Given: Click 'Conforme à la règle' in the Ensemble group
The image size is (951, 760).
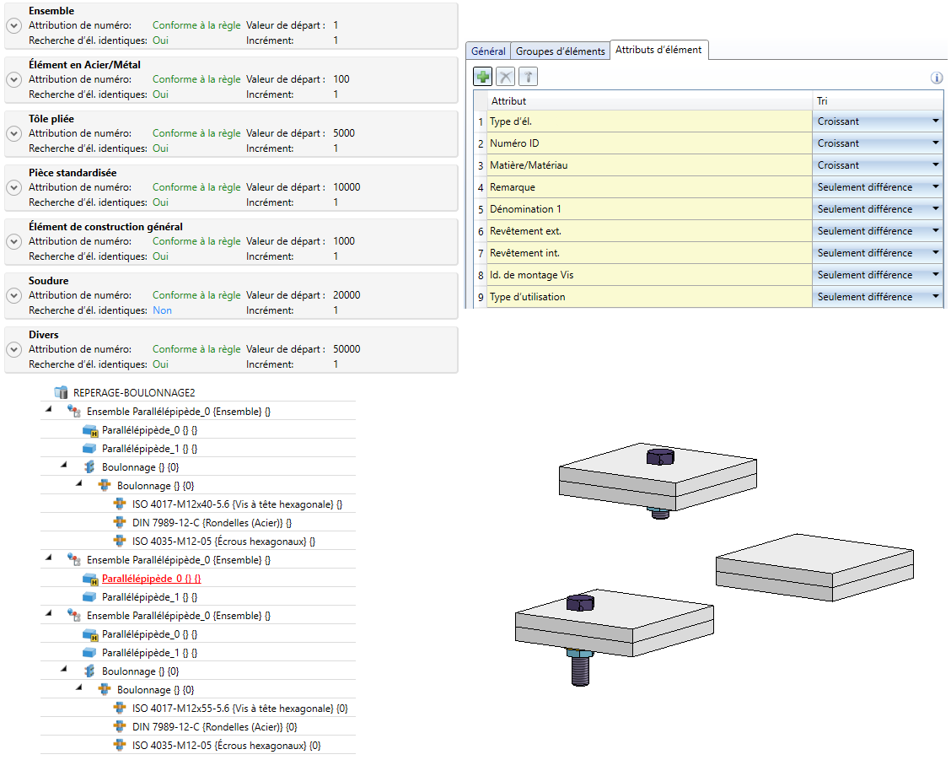Looking at the screenshot, I should 196,25.
